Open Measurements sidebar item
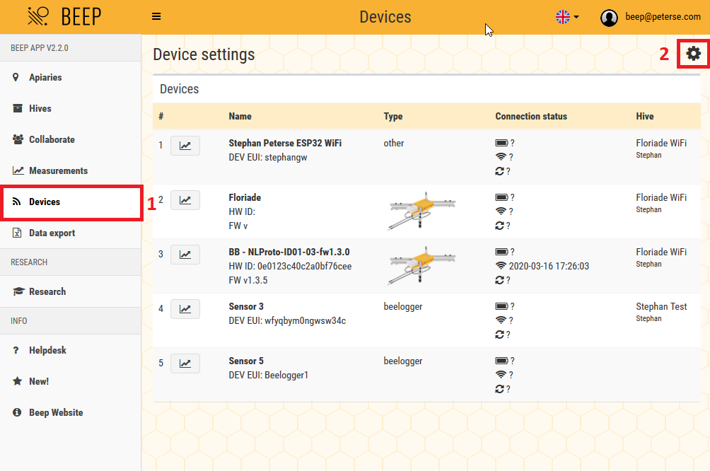 71,170
